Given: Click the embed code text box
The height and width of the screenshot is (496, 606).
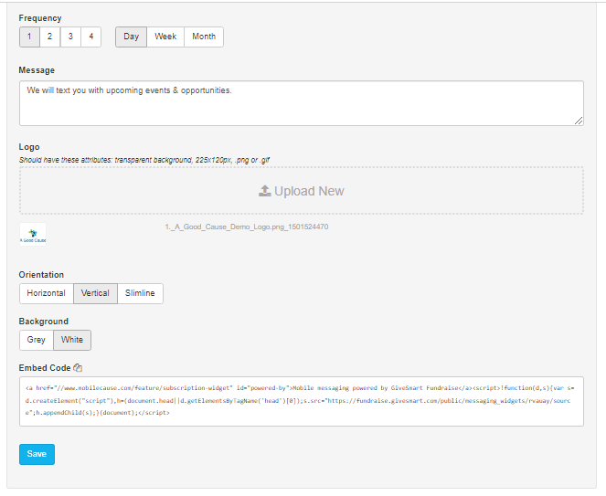Looking at the screenshot, I should (302, 401).
